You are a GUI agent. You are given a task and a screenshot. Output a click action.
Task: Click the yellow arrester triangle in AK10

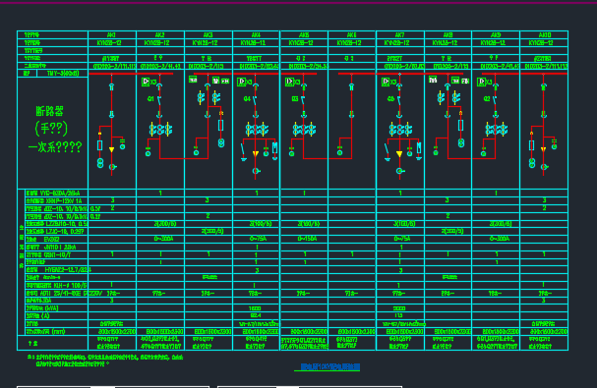click(x=543, y=150)
